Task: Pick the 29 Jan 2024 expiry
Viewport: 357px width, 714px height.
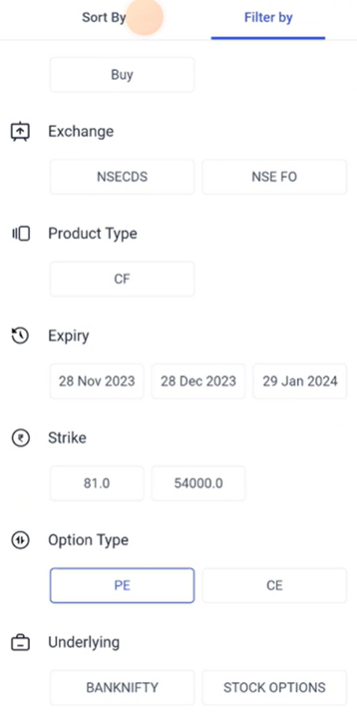Action: coord(300,382)
